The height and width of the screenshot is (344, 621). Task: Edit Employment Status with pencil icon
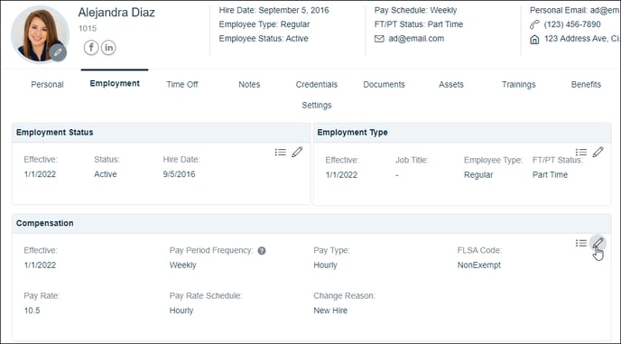pos(297,152)
